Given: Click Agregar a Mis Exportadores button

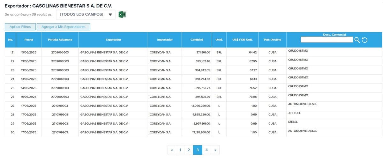Looking at the screenshot, I should [x=64, y=27].
